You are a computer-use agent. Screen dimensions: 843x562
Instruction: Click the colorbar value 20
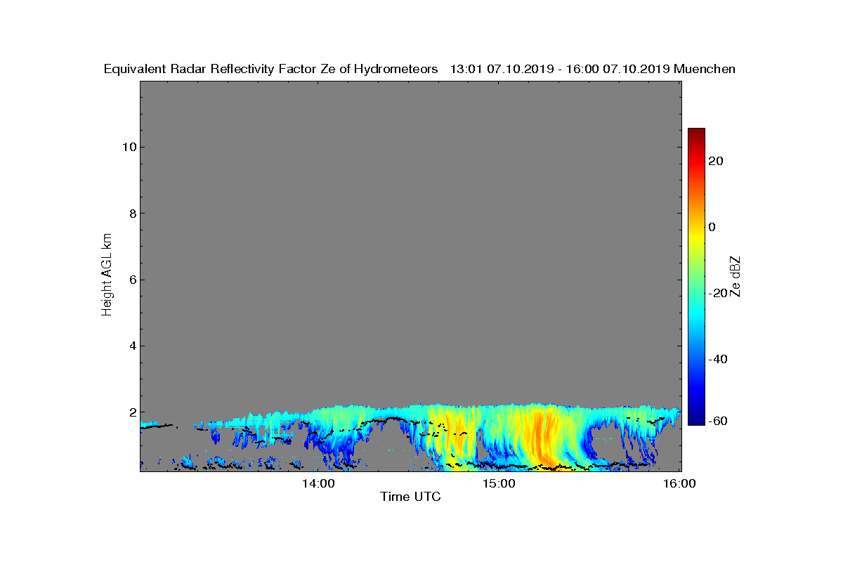717,161
